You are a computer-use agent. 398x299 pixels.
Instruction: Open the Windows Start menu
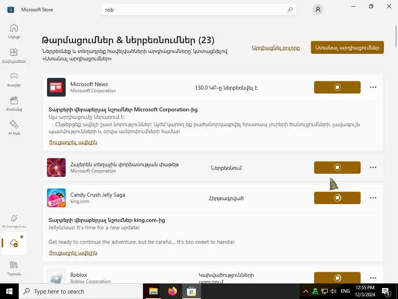click(x=9, y=291)
